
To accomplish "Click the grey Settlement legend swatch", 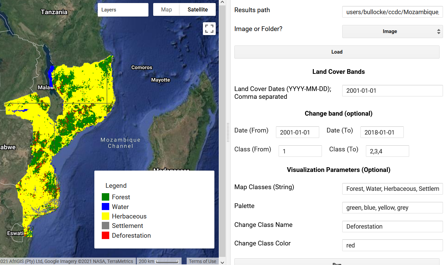I will tap(106, 226).
